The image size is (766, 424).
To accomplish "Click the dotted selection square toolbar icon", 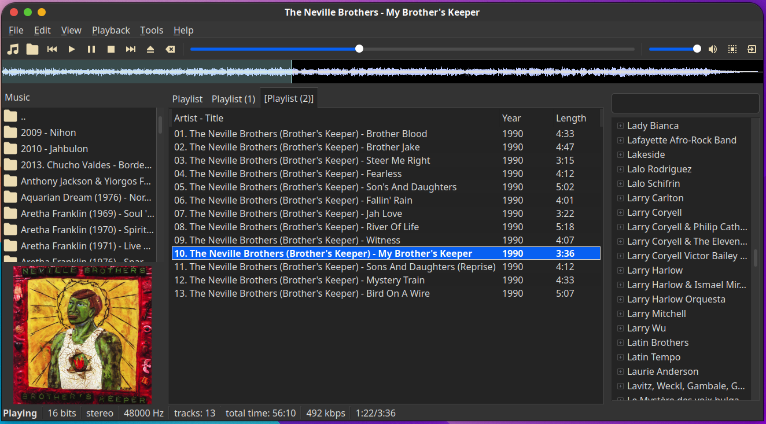I will [732, 49].
